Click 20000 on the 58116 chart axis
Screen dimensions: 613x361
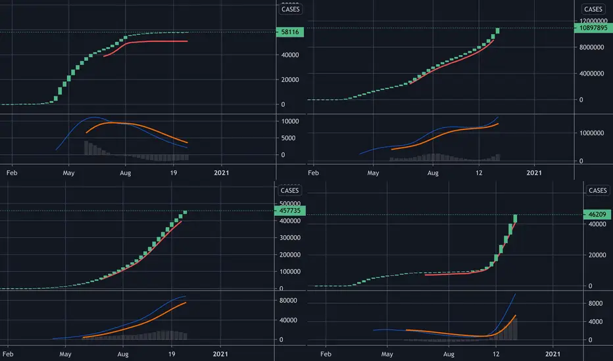click(x=290, y=79)
